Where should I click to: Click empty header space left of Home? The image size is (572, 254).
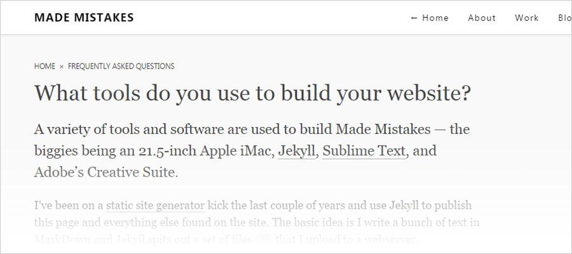coord(286,18)
